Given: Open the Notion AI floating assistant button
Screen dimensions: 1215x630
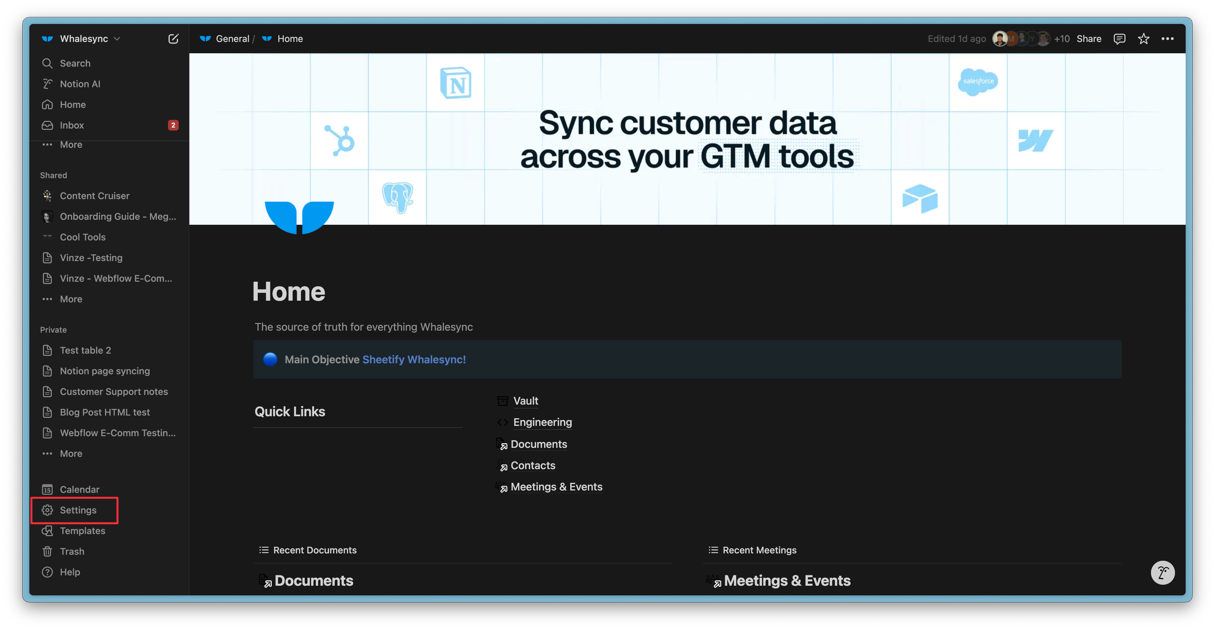Looking at the screenshot, I should pos(1162,572).
